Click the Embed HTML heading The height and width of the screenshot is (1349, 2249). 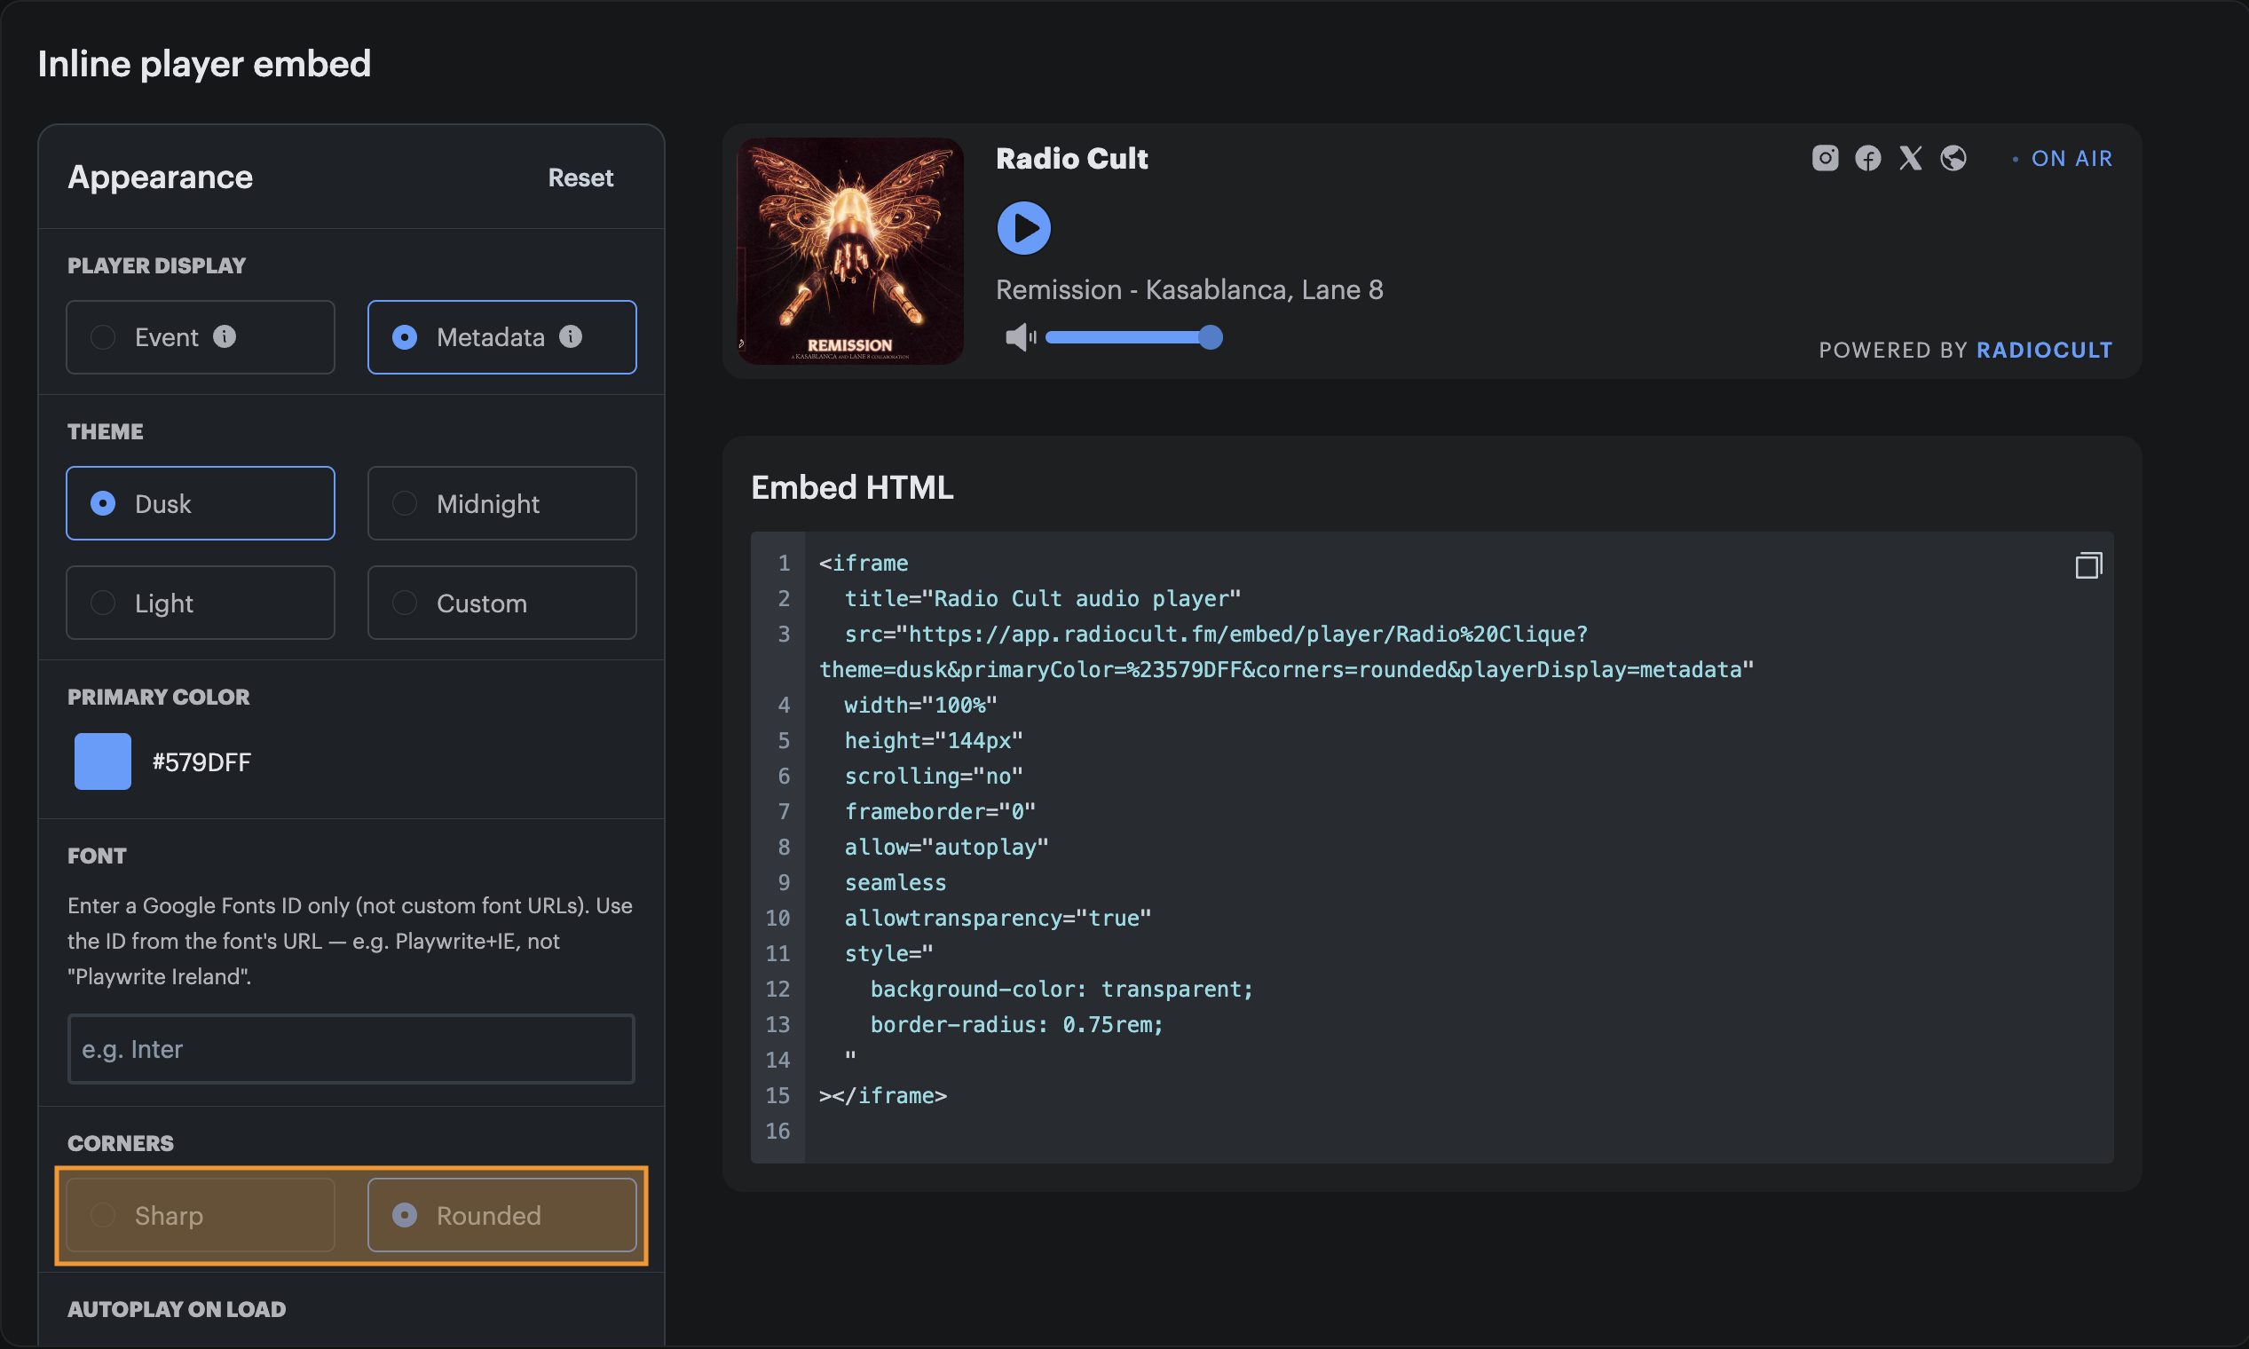(x=852, y=487)
